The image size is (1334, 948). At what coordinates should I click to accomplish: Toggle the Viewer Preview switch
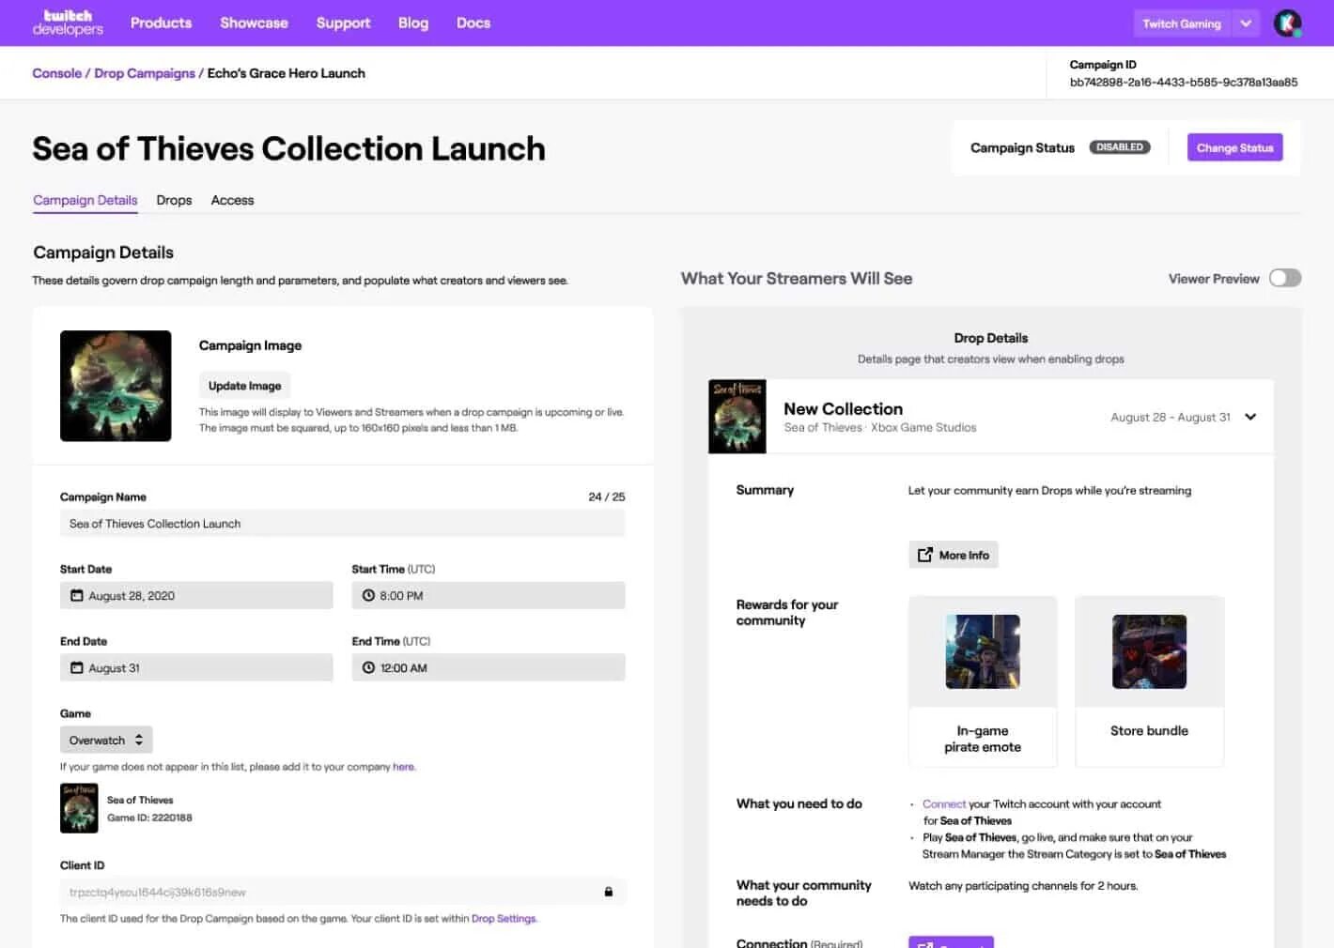(x=1284, y=278)
